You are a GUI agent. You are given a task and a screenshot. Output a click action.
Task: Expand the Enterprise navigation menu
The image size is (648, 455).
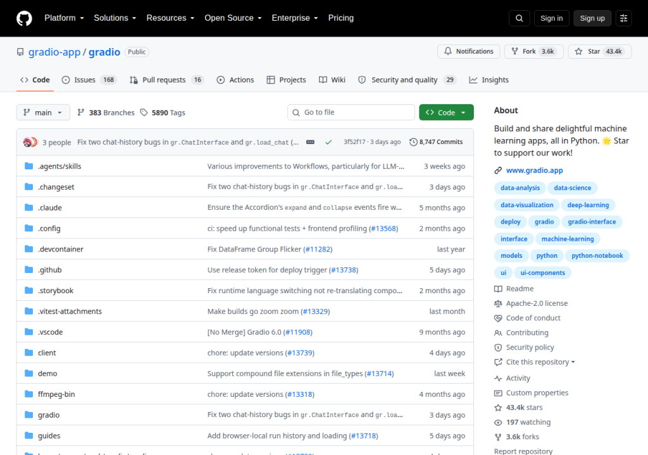295,18
